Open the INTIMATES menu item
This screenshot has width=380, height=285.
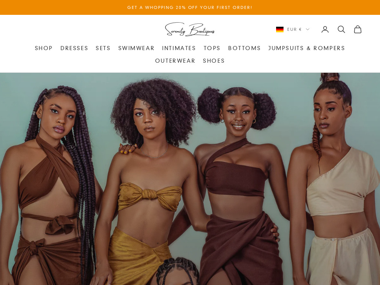[179, 48]
